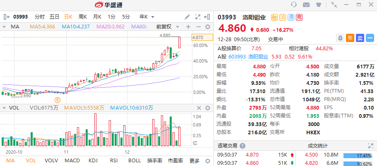The image size is (377, 166).
Task: Click the 华盛通 logo
Action: click(108, 5)
